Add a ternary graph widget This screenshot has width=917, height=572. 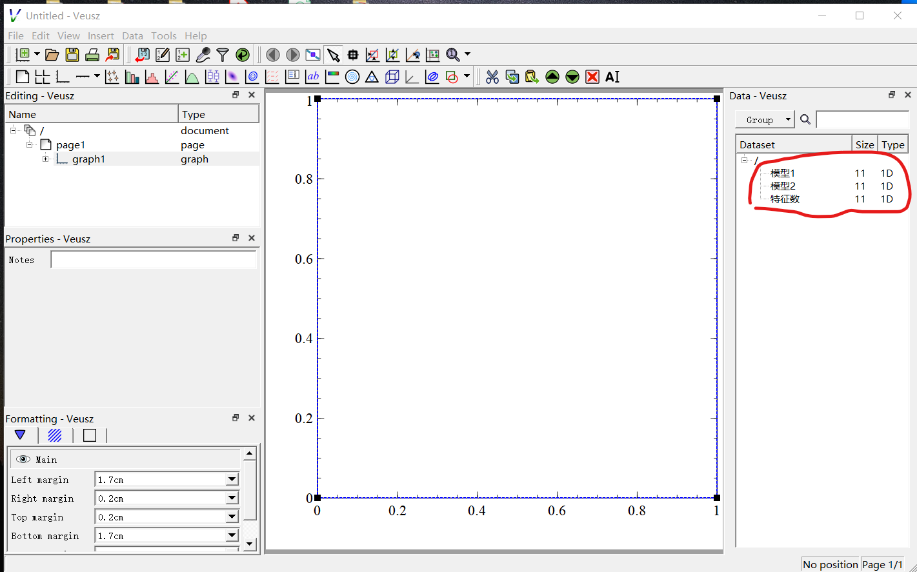coord(372,77)
